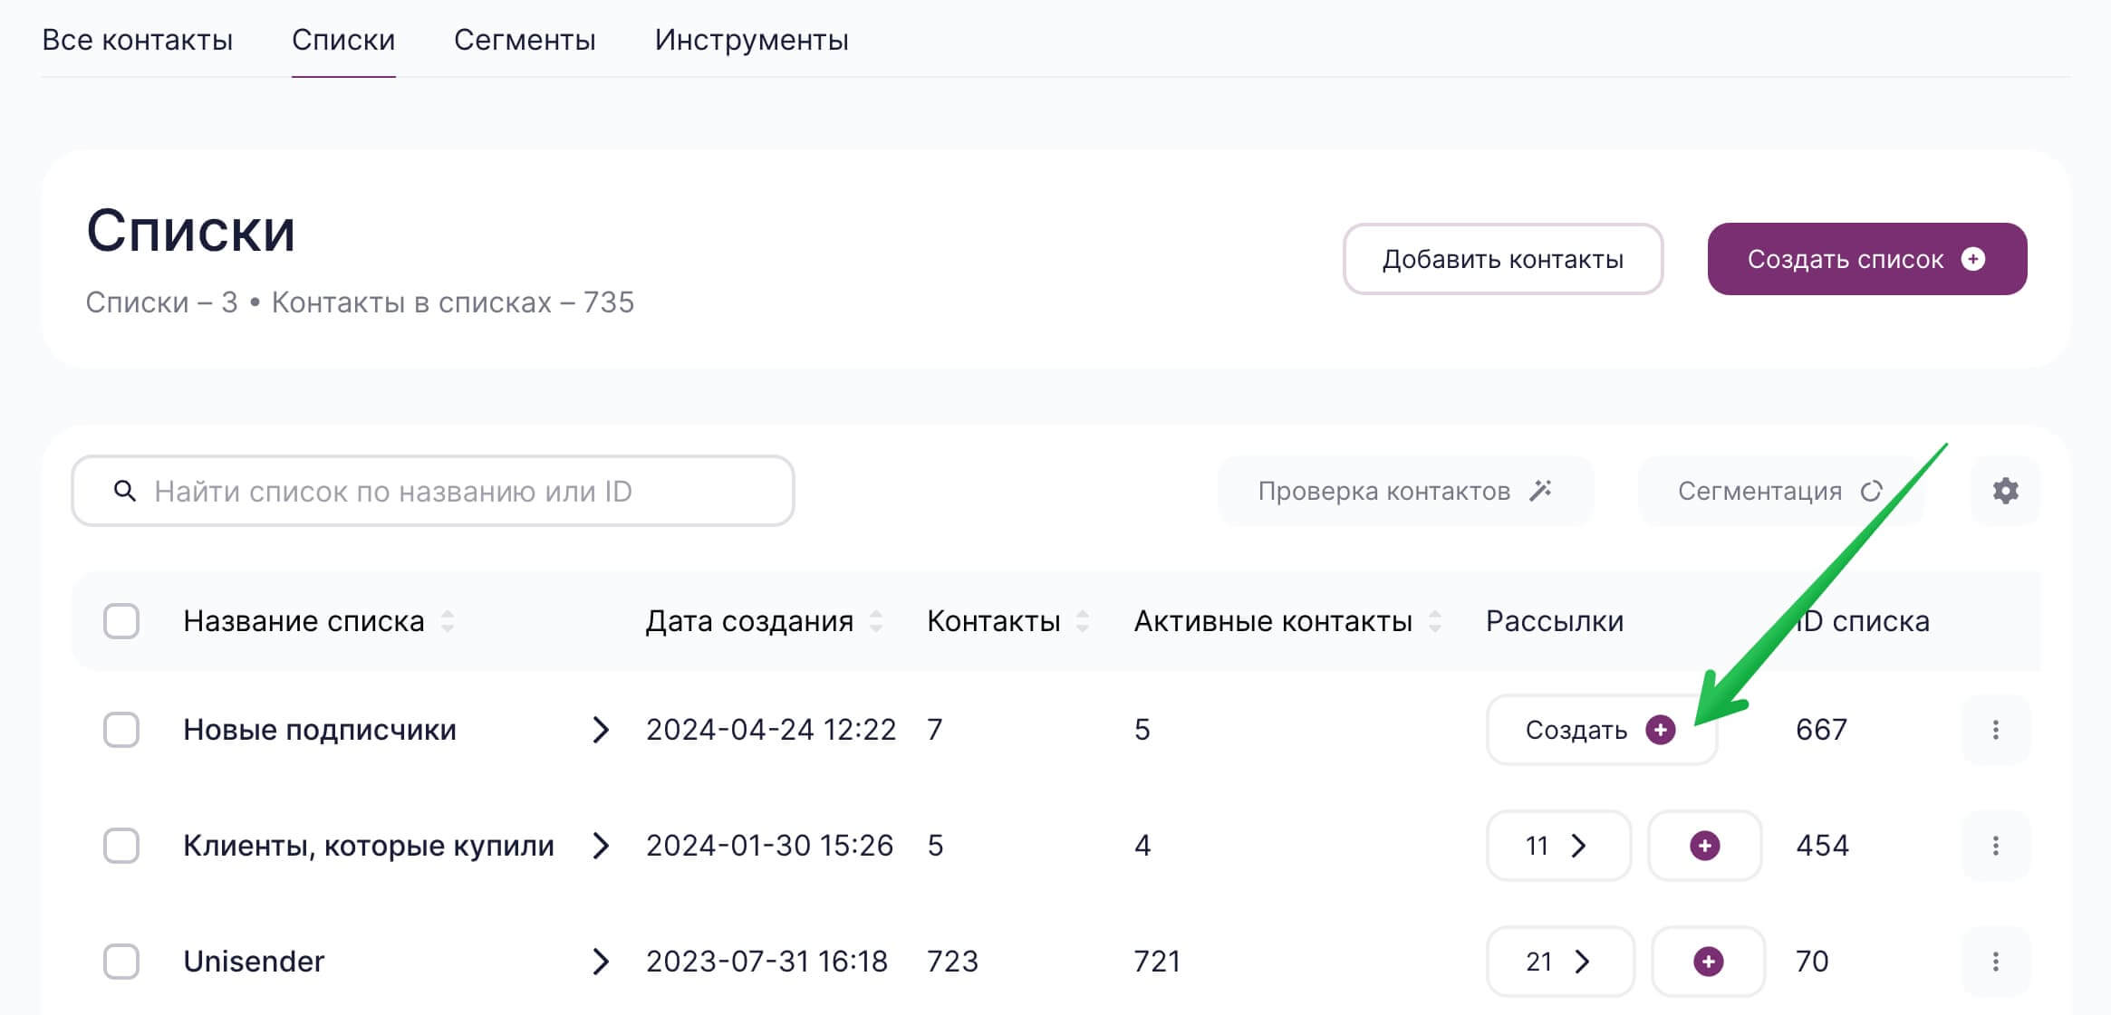The width and height of the screenshot is (2111, 1015).
Task: Expand the Новые подписчики list via its chevron
Action: tap(602, 730)
